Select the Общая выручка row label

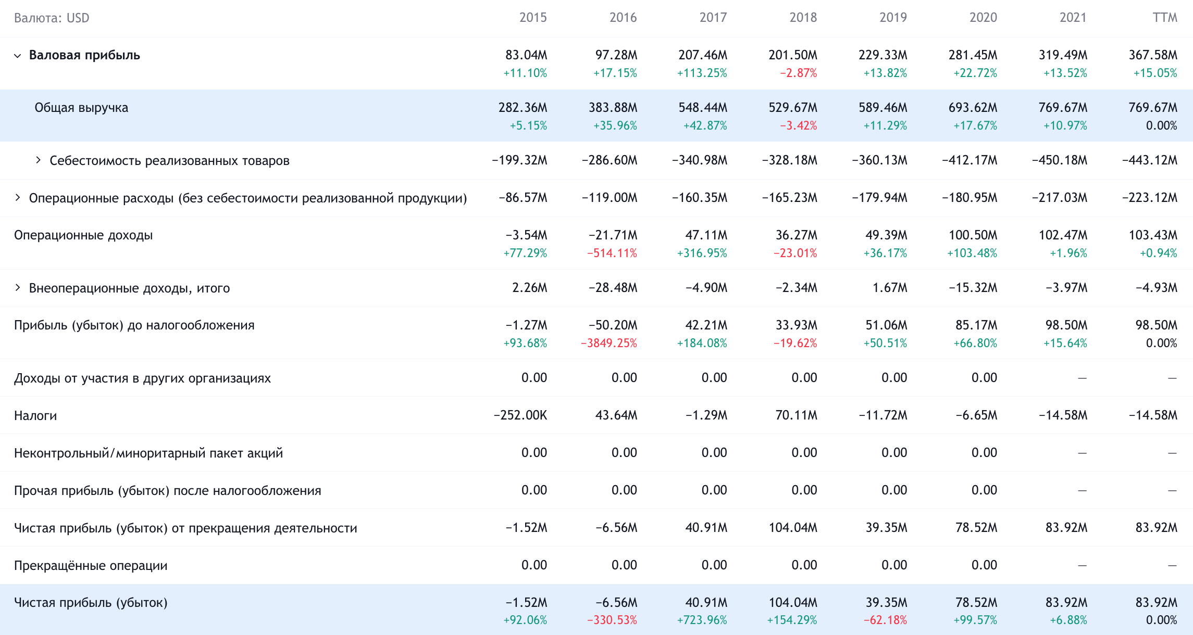[81, 108]
